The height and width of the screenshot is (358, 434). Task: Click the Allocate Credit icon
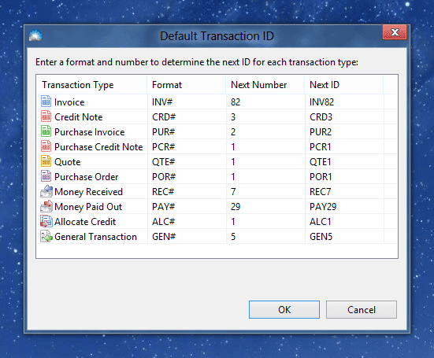pos(46,221)
